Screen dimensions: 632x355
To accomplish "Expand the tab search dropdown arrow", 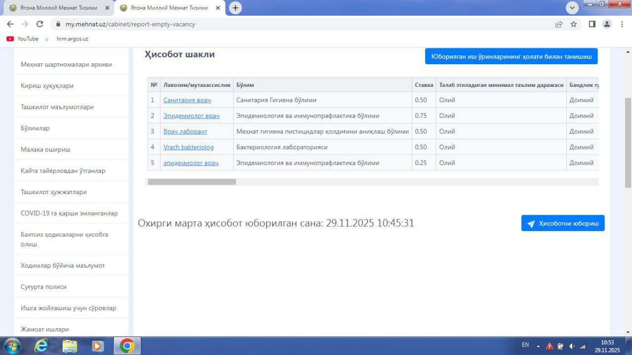I will click(x=572, y=8).
